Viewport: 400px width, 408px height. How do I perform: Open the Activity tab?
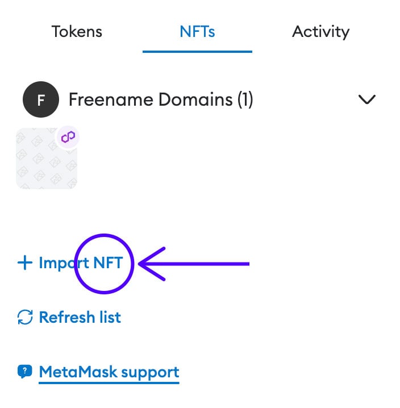(x=320, y=31)
